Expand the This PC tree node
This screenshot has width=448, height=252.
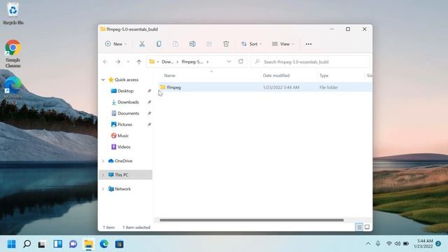[103, 175]
